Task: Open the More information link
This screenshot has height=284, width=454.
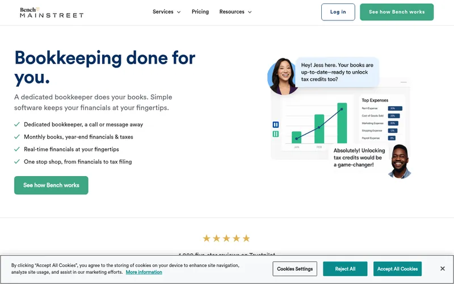Action: point(144,272)
